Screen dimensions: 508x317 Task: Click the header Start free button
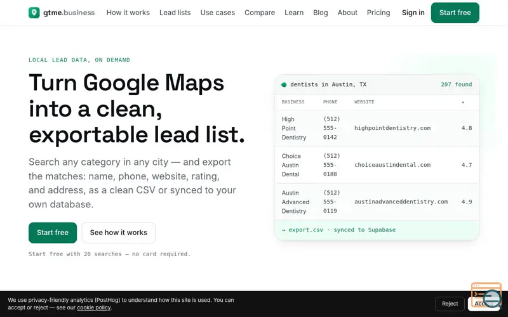[455, 13]
